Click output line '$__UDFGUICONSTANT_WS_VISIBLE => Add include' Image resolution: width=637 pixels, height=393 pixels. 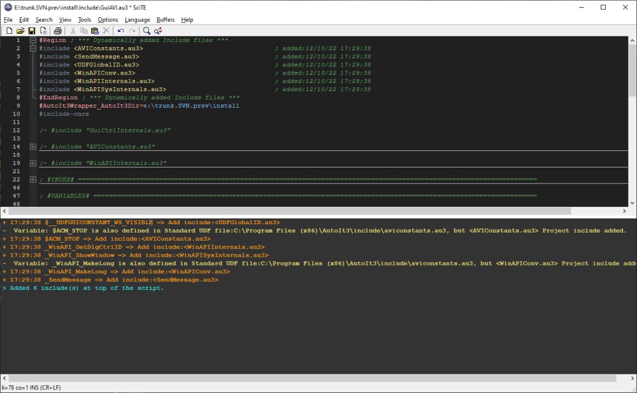click(141, 222)
